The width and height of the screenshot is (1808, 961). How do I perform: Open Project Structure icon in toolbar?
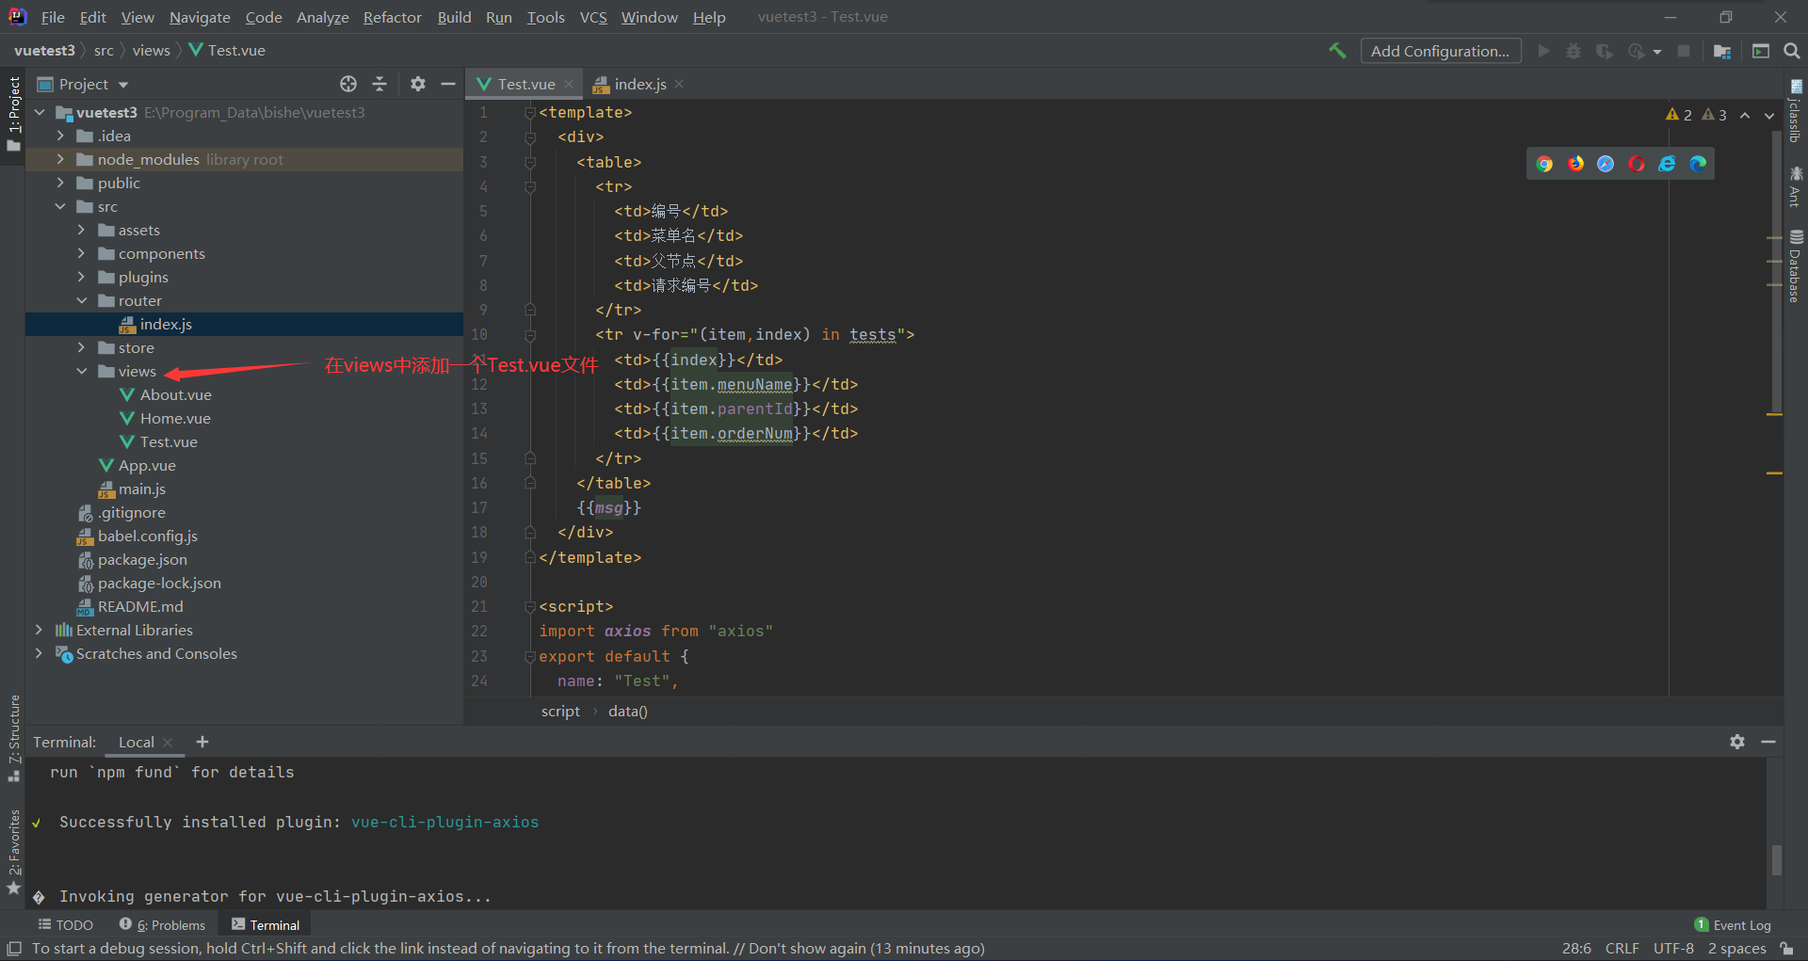click(1722, 51)
